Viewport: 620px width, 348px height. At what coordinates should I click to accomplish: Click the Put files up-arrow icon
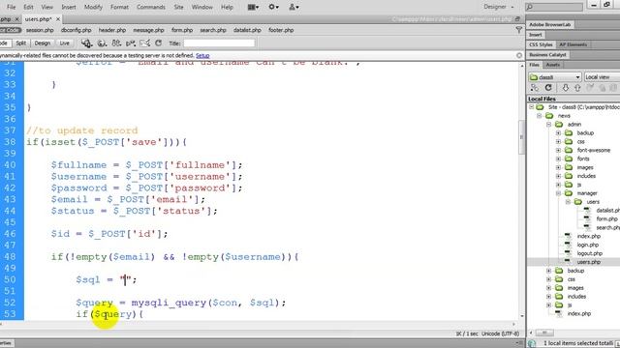point(577,88)
